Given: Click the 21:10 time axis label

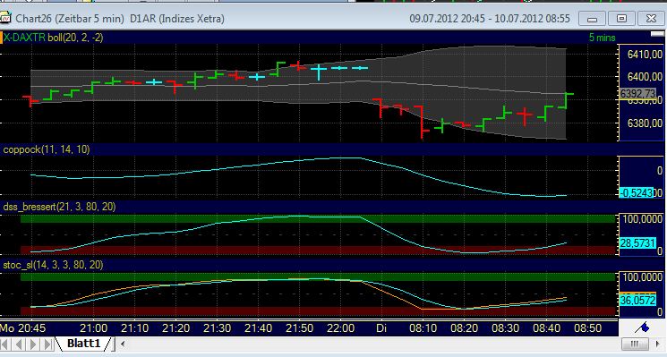Looking at the screenshot, I should (x=135, y=328).
